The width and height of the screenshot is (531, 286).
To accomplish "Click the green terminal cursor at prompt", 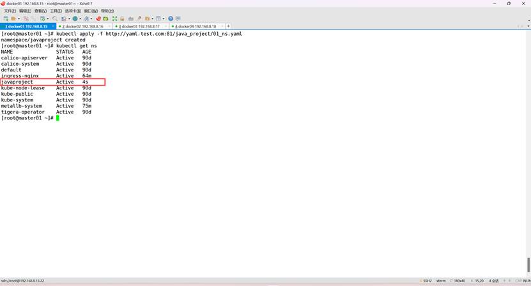I will (58, 118).
